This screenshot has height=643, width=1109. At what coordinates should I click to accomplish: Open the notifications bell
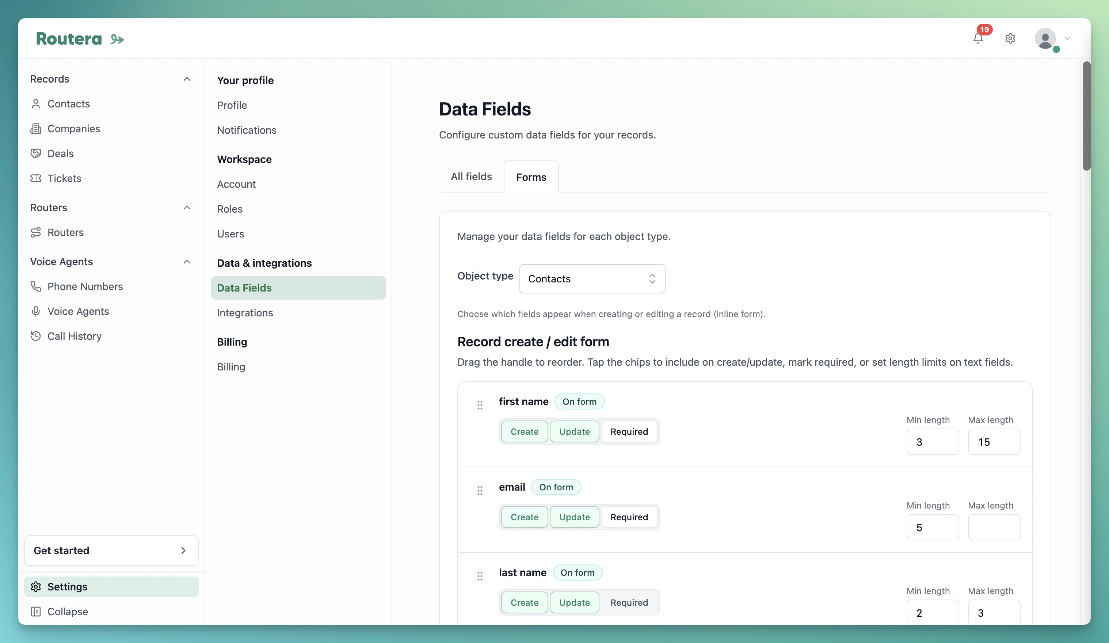pos(978,38)
